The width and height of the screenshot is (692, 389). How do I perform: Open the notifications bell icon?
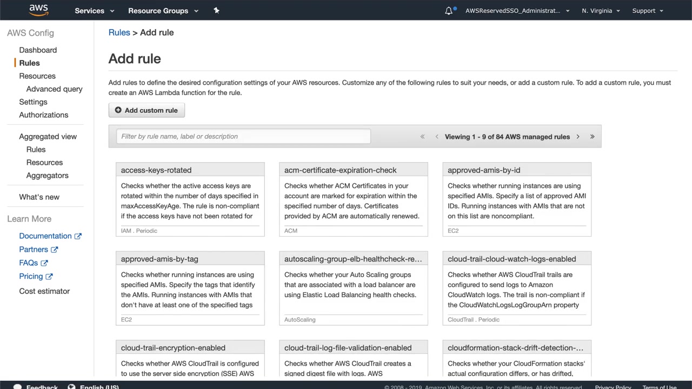click(449, 11)
